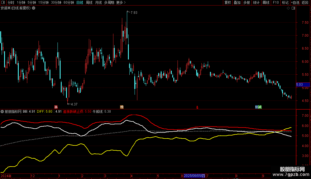Add stock with +自选 button

[295, 2]
